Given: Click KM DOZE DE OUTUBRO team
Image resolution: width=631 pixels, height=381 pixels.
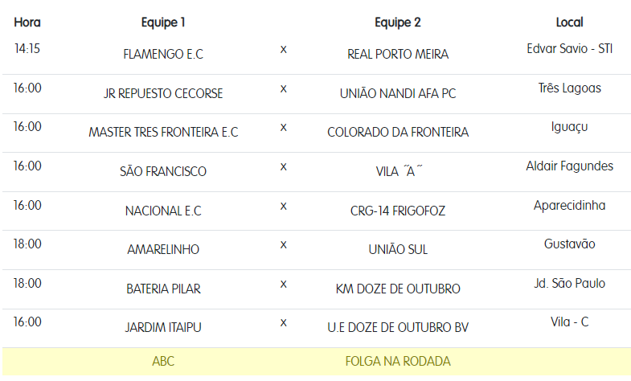Looking at the screenshot, I should 397,289.
